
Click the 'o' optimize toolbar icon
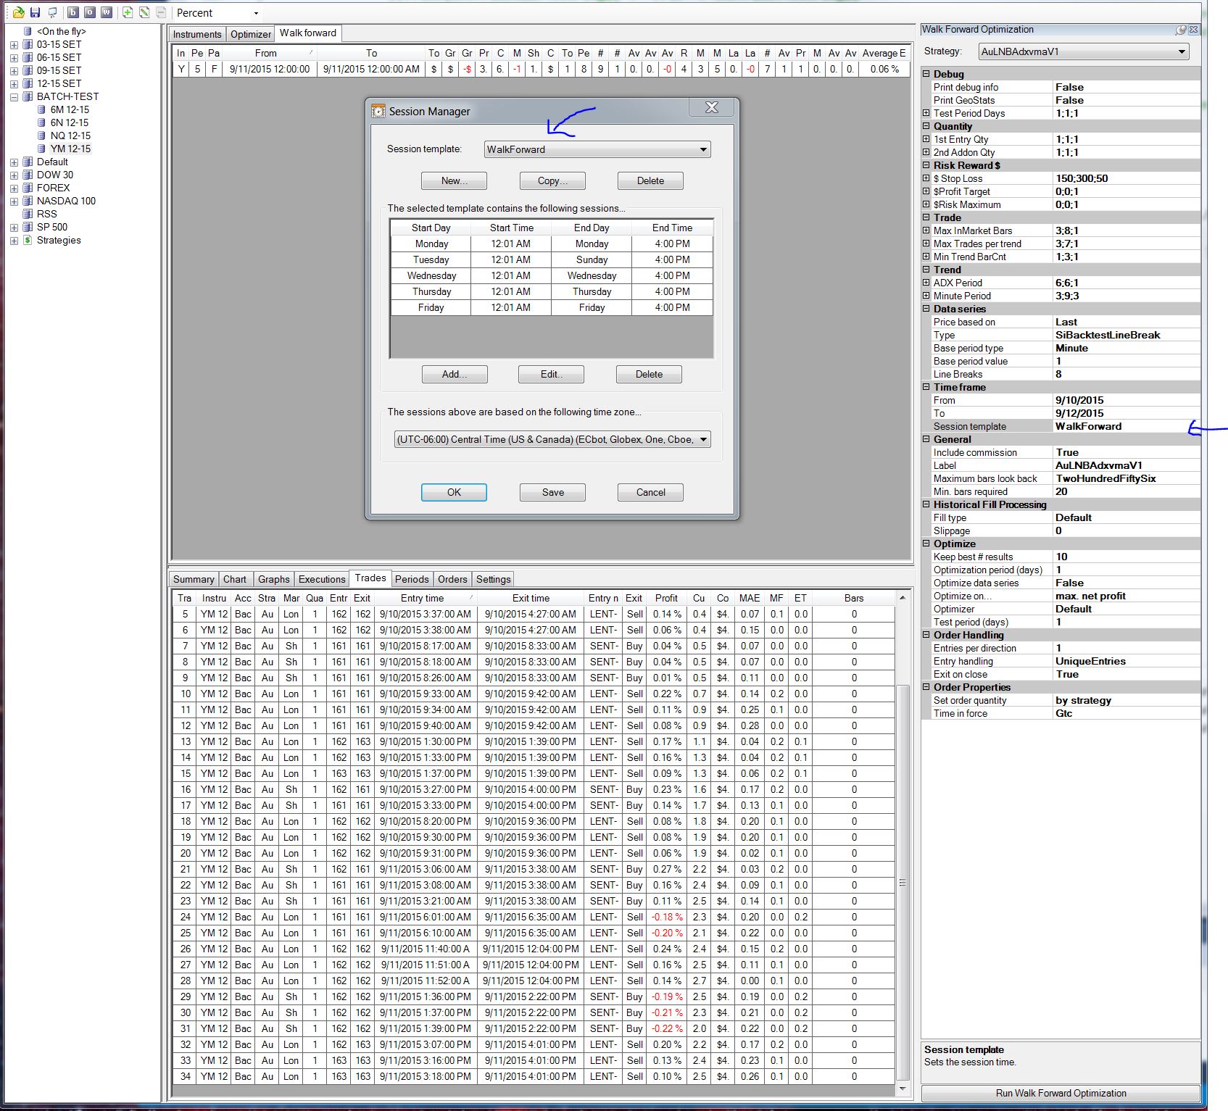(89, 12)
